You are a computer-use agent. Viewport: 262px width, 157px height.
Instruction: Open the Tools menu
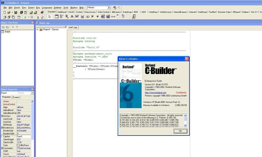tap(66, 8)
